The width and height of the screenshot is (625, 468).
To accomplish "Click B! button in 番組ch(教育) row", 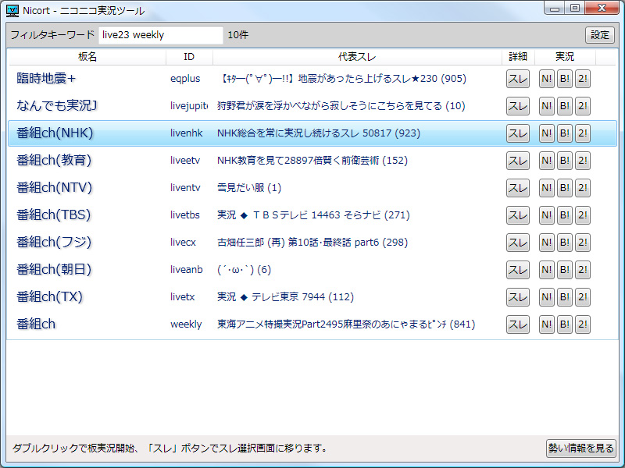I will (565, 161).
